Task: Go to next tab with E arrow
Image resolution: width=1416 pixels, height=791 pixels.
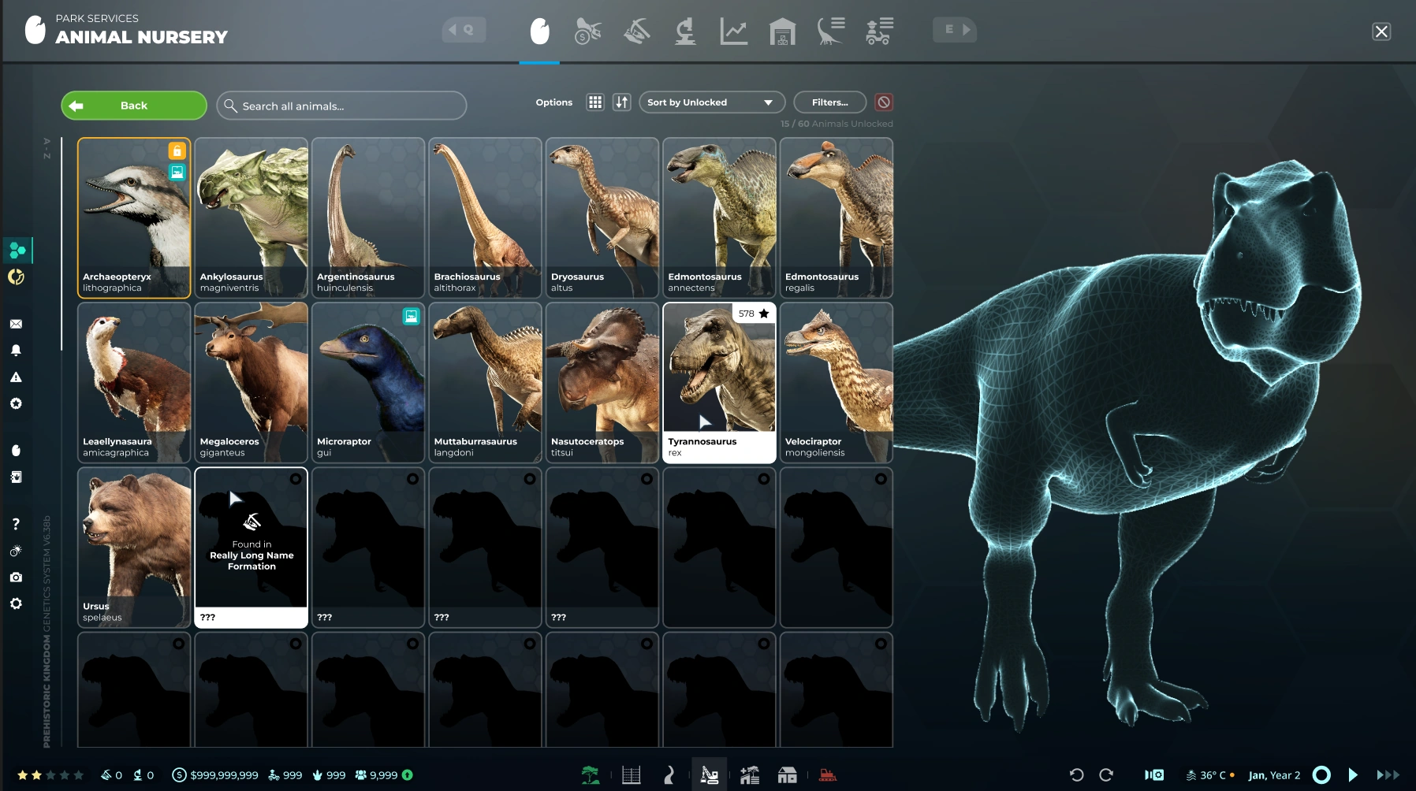Action: pyautogui.click(x=955, y=30)
